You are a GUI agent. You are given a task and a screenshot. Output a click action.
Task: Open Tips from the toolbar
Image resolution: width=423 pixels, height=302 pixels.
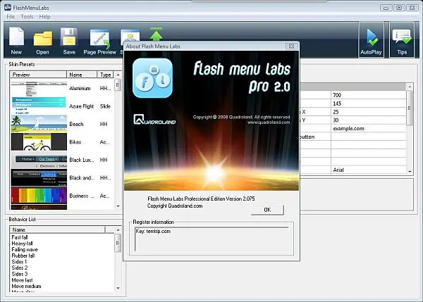coord(402,41)
